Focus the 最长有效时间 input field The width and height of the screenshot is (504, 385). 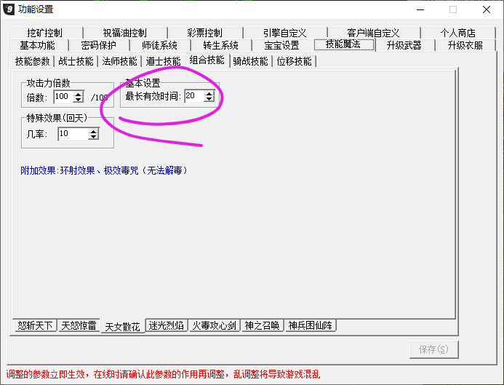pos(193,96)
